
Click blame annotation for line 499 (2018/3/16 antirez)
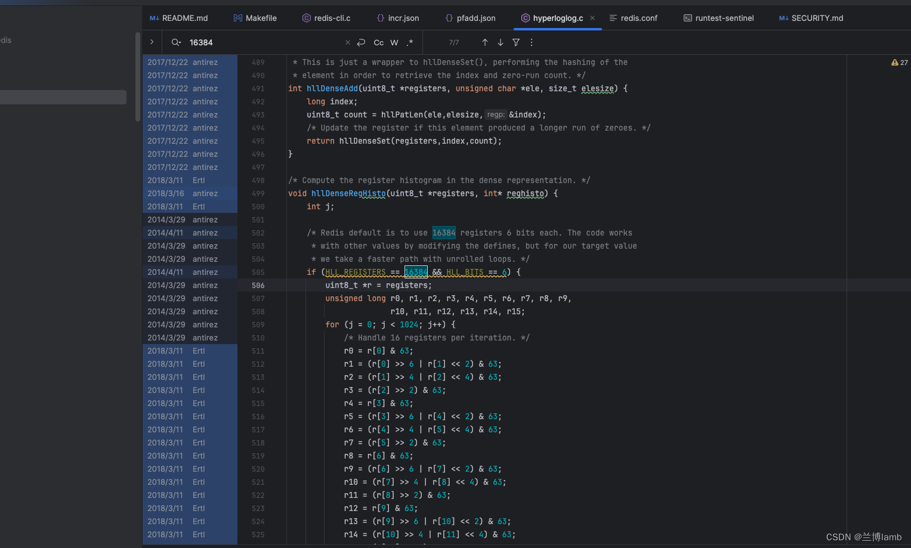[190, 193]
